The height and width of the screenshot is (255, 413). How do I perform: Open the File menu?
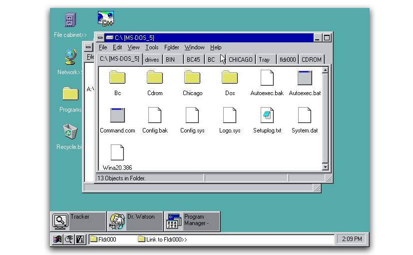pos(103,47)
